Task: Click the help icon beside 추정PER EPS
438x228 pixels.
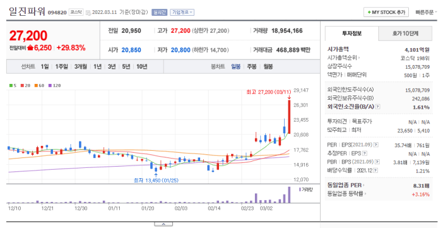Action: tap(364, 153)
